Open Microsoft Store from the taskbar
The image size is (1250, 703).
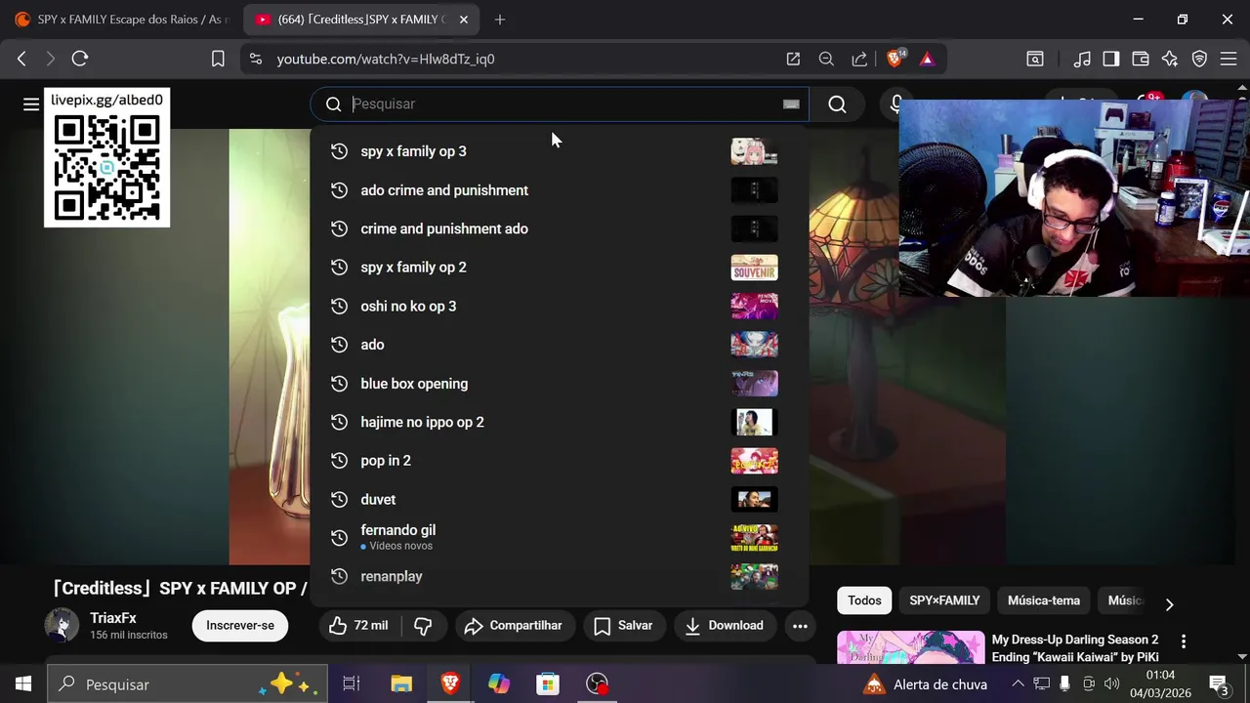548,684
